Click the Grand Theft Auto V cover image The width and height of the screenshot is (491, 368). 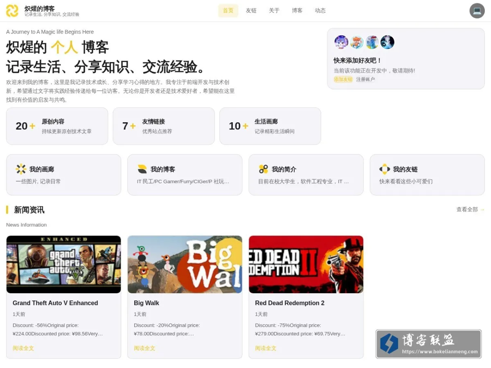[63, 265]
